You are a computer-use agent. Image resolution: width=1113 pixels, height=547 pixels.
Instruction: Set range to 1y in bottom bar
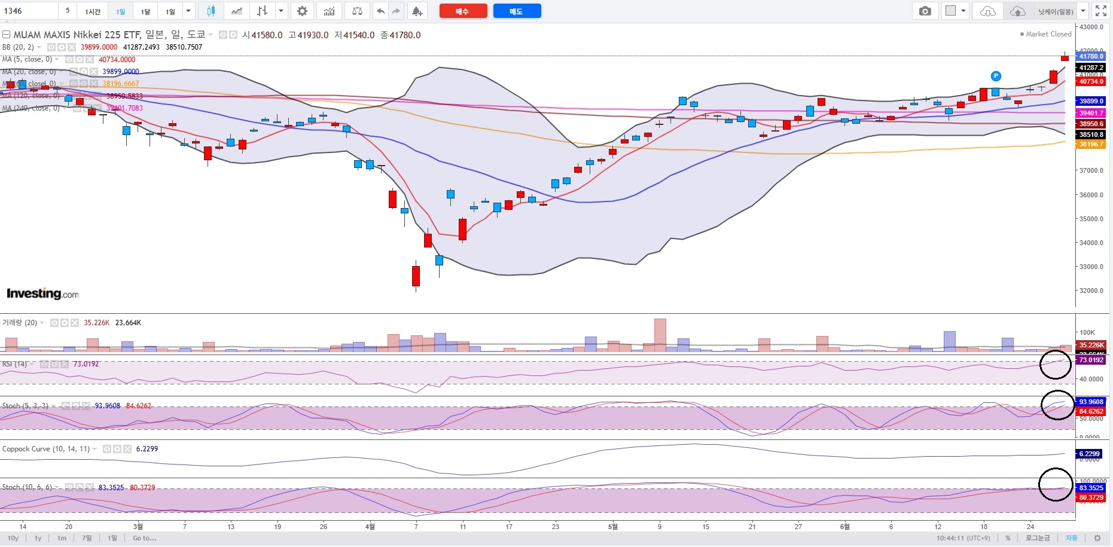pyautogui.click(x=38, y=538)
